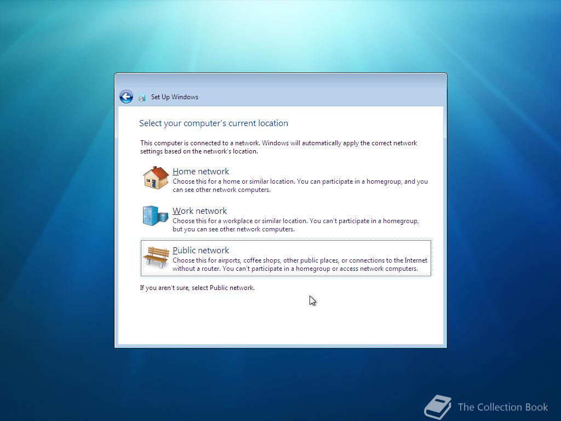Image resolution: width=561 pixels, height=421 pixels.
Task: Click the 'Select your computer's current location' heading
Action: click(x=214, y=123)
